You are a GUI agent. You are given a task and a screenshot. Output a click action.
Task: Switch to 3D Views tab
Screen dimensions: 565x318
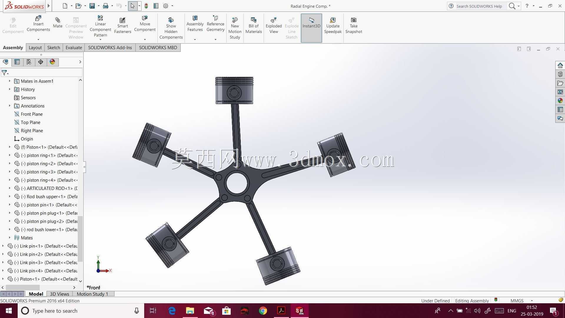click(x=59, y=294)
